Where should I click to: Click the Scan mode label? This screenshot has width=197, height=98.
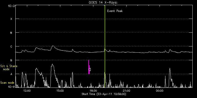7,83
